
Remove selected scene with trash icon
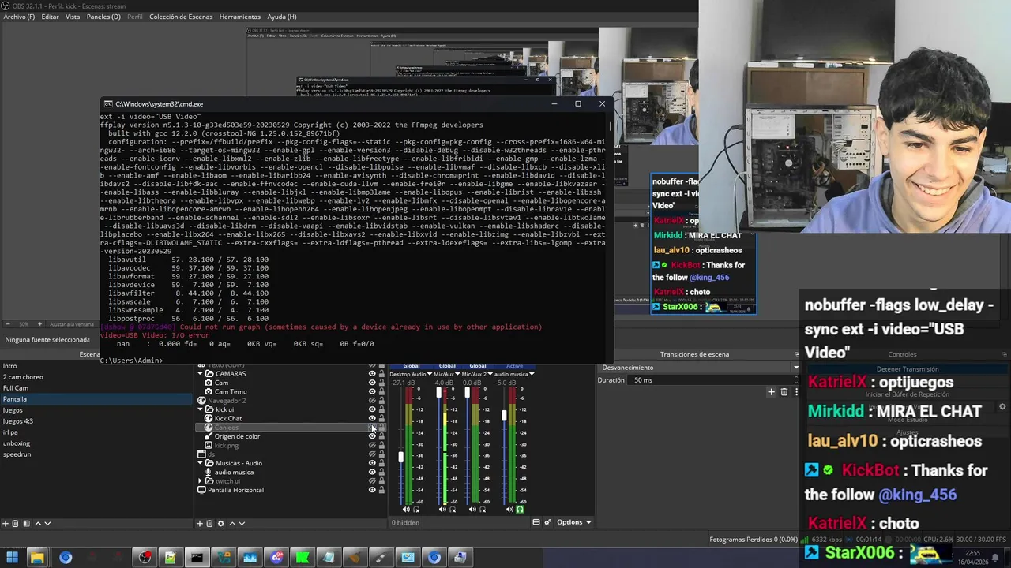pyautogui.click(x=16, y=523)
